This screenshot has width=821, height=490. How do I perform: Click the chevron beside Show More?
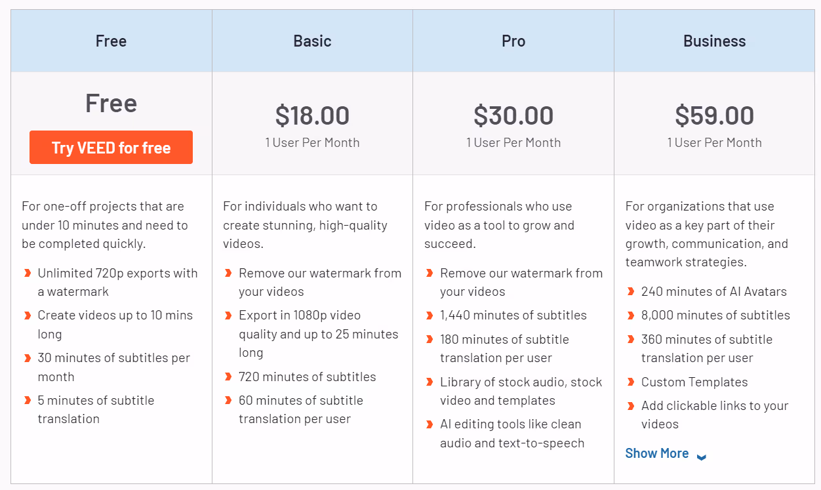point(701,457)
